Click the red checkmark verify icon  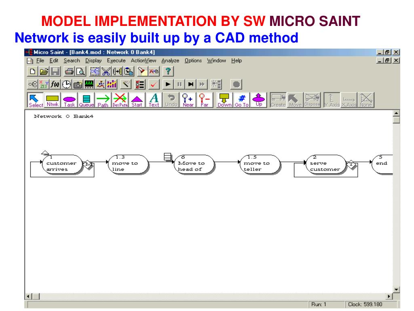154,84
